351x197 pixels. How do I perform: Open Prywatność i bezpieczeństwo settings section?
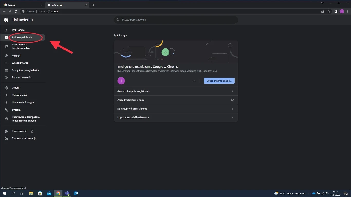pos(21,46)
